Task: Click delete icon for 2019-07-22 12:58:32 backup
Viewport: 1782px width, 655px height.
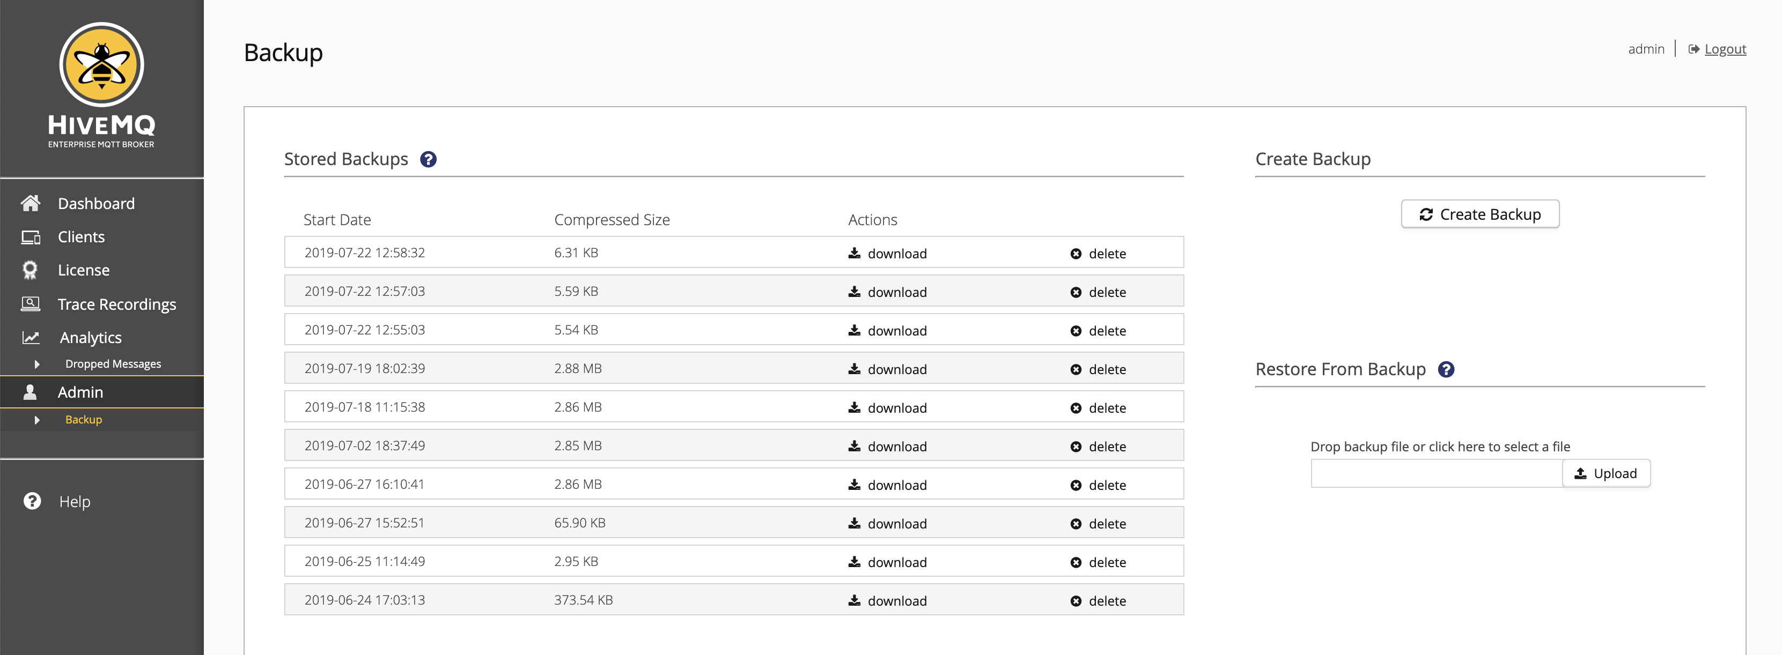Action: point(1076,254)
